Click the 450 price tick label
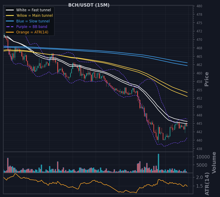 [x=199, y=107]
